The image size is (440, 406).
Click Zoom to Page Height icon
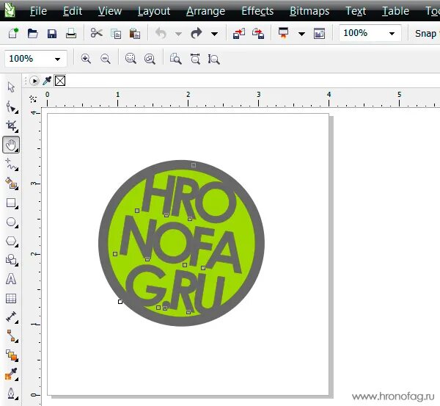[x=213, y=59]
